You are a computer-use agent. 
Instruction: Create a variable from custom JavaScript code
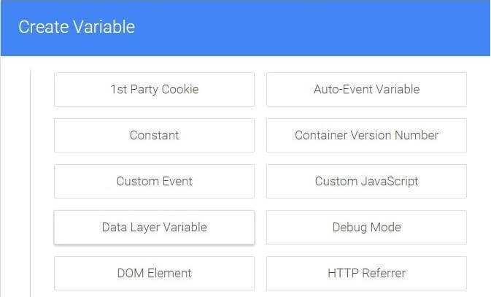click(366, 181)
